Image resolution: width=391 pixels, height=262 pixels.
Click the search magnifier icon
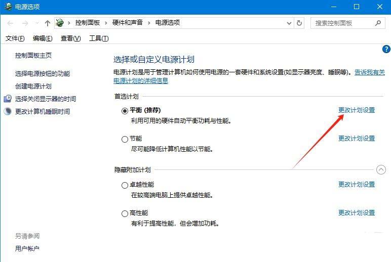tap(378, 23)
